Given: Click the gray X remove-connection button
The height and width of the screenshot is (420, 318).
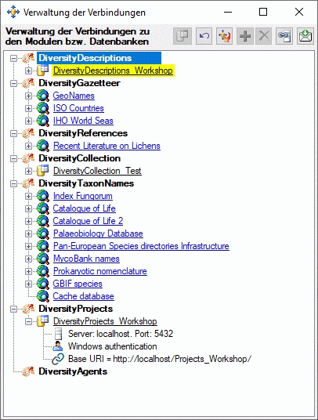Looking at the screenshot, I should 264,36.
